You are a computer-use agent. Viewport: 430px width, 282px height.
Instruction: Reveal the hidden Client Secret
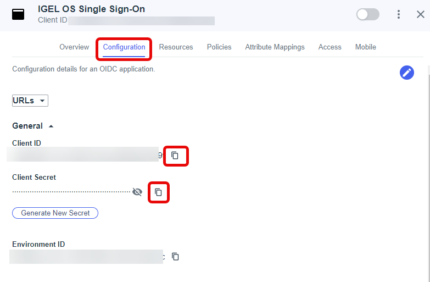tap(137, 192)
